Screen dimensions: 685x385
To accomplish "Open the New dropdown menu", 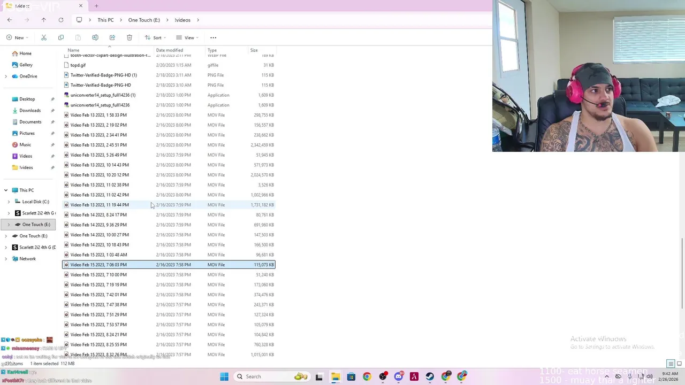I will [17, 37].
